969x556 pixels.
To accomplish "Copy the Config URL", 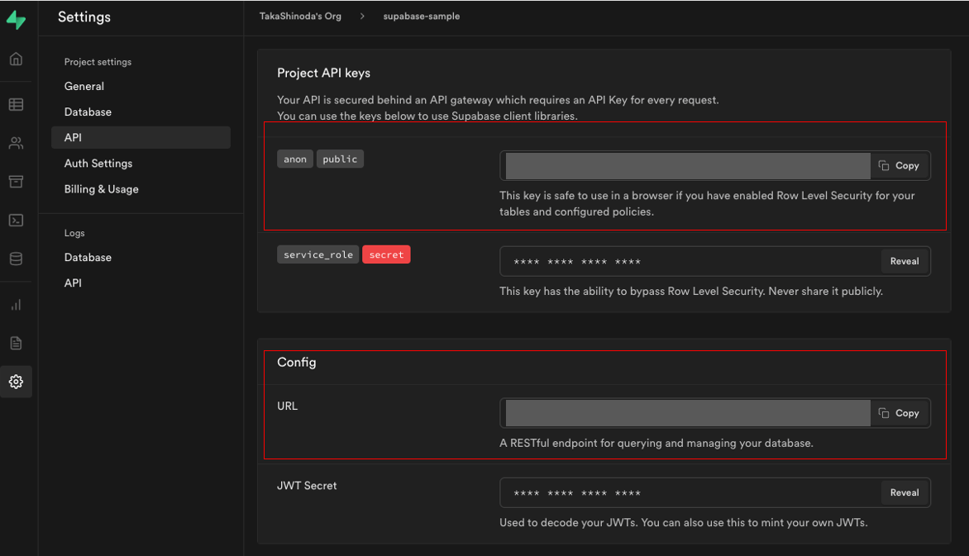I will (900, 413).
